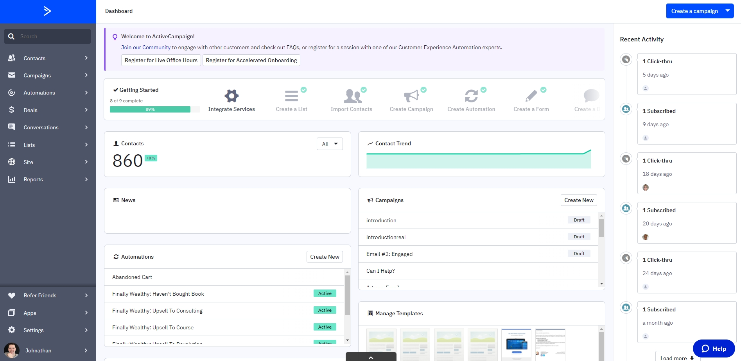The width and height of the screenshot is (741, 361).
Task: Click the Contacts people icon in sidebar
Action: point(12,58)
